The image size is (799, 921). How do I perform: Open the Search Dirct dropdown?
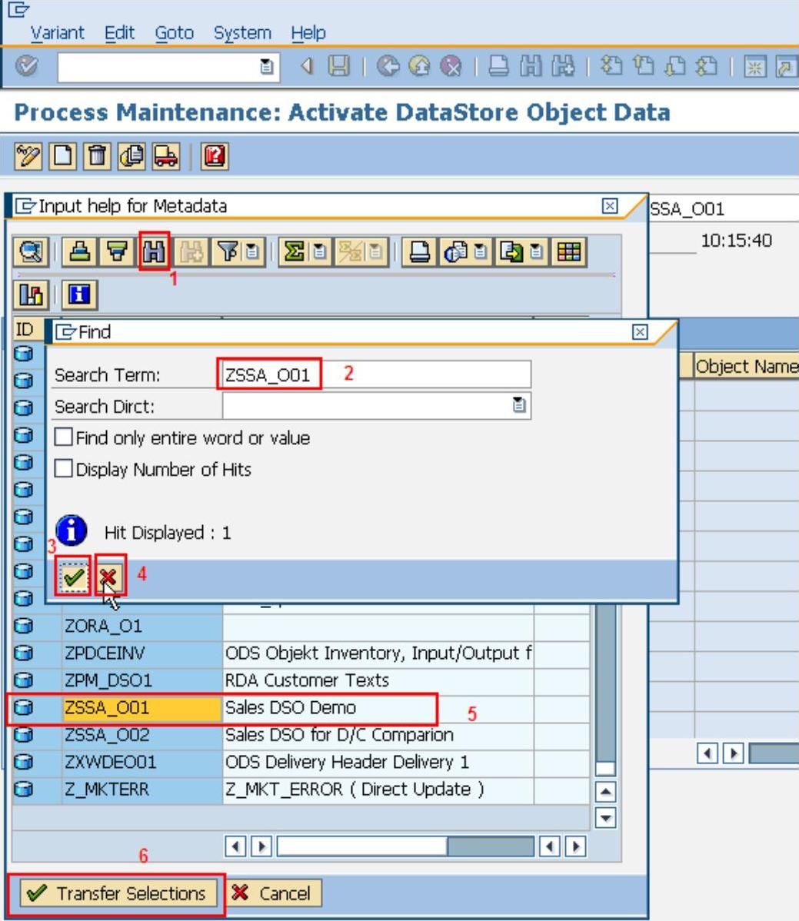click(520, 406)
